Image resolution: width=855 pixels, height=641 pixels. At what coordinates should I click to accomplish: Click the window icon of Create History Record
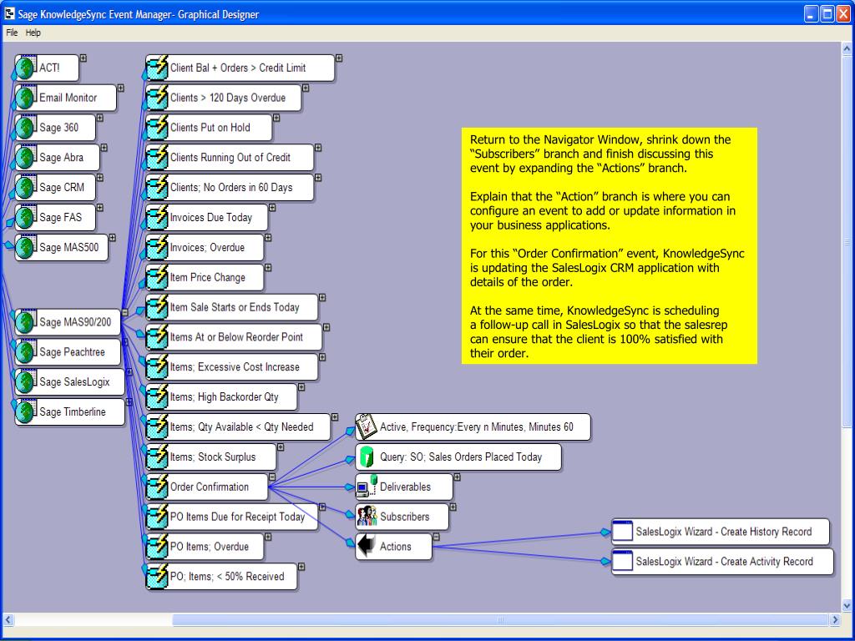[622, 532]
